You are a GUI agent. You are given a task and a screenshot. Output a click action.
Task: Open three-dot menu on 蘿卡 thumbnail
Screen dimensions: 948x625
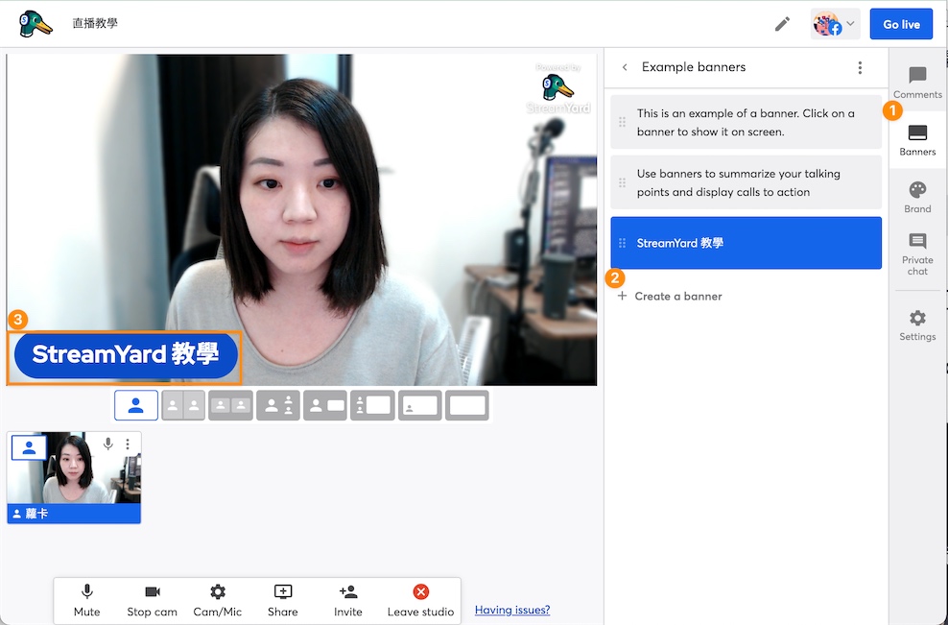(127, 445)
